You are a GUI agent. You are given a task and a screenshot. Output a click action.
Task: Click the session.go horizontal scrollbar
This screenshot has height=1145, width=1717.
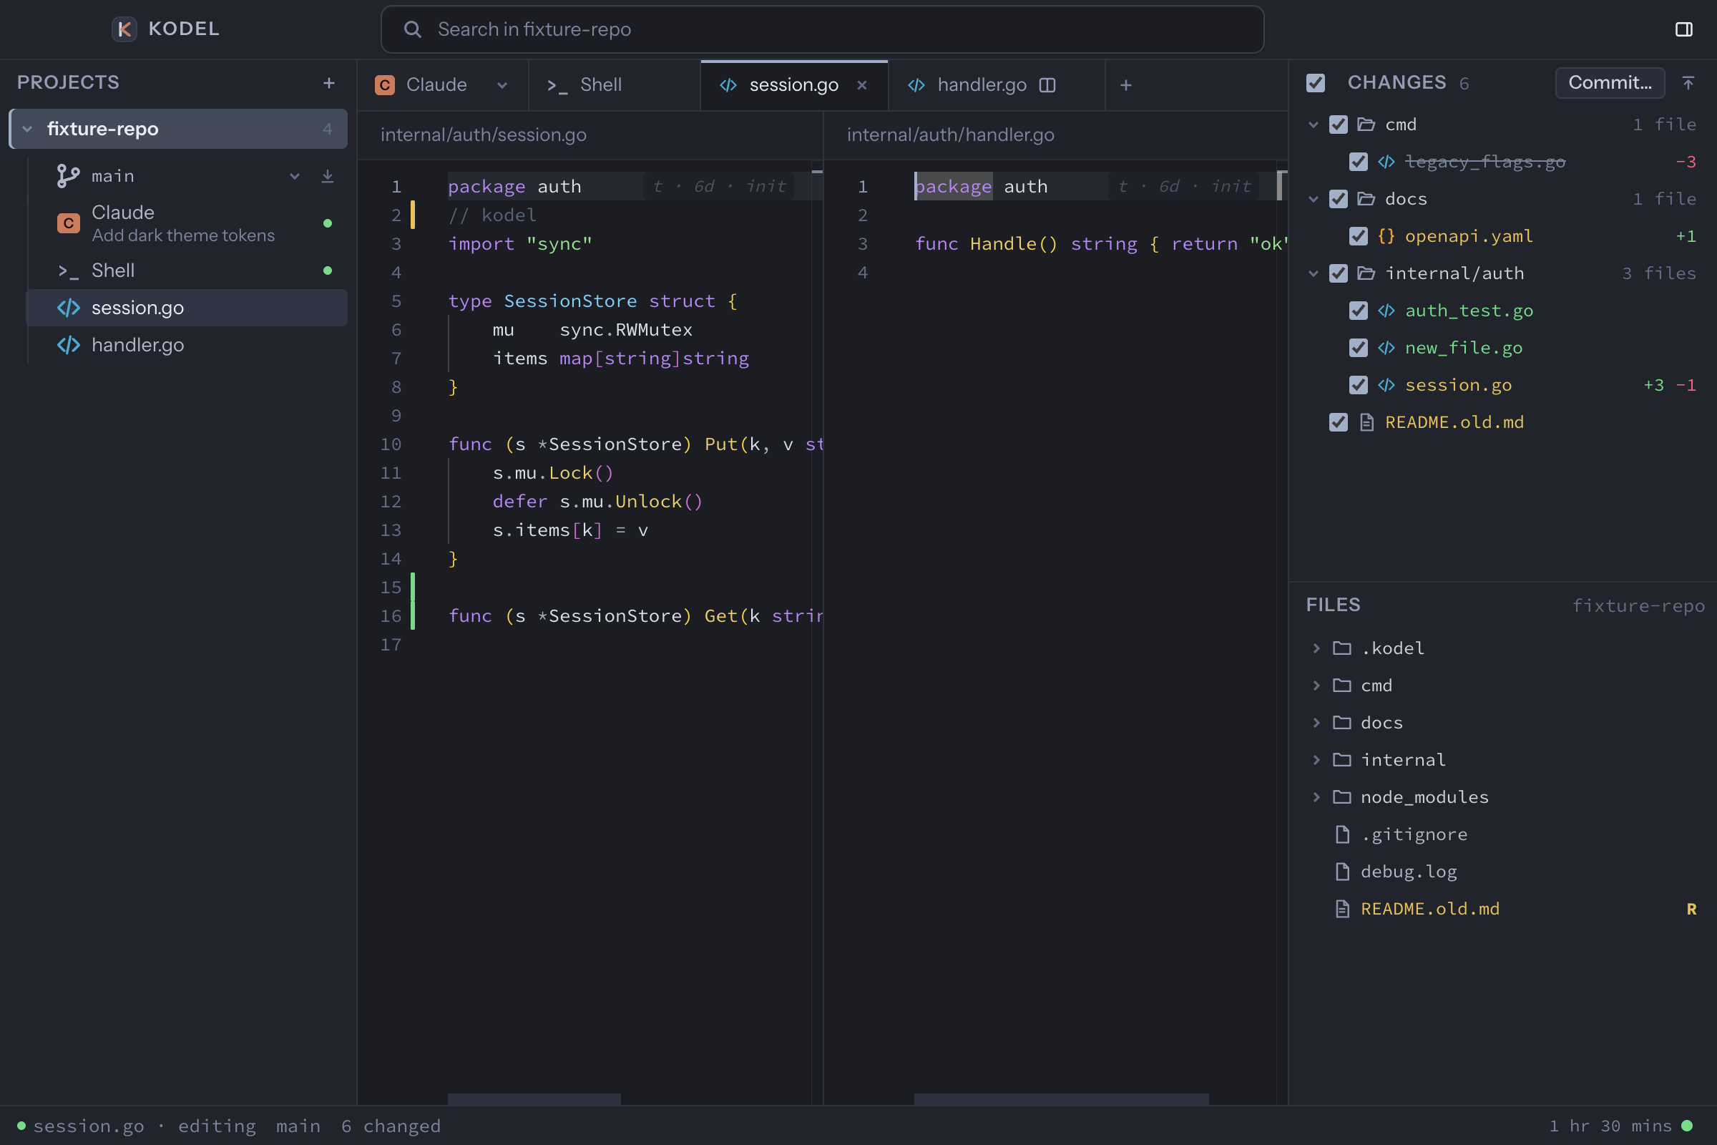pos(534,1099)
